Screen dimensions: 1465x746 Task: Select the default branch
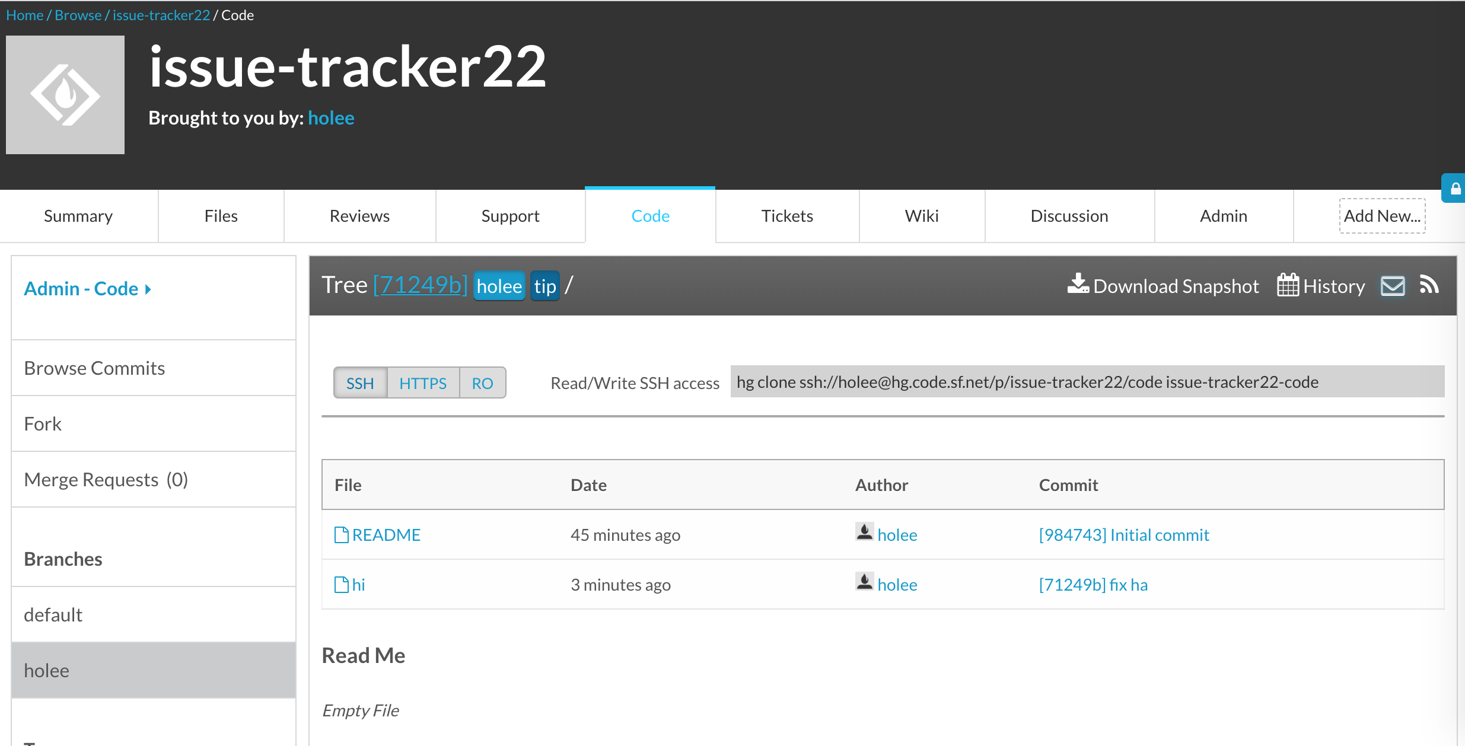pos(53,615)
